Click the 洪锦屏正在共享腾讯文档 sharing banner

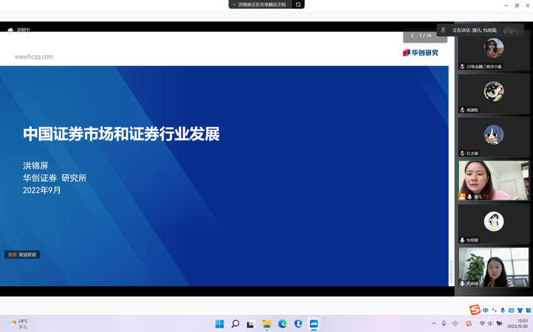(x=260, y=4)
